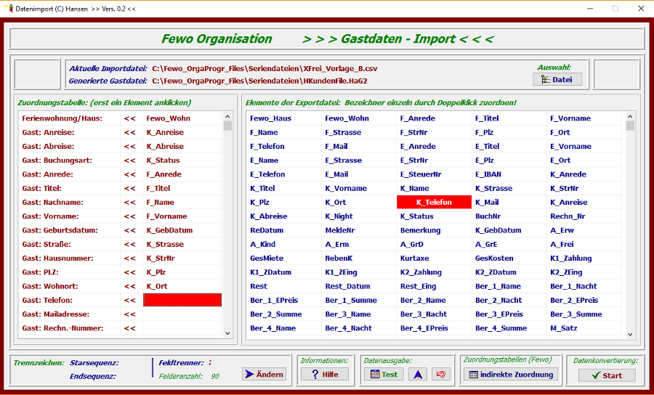Image resolution: width=654 pixels, height=395 pixels.
Task: Select Ferienwohnung/Haus assignment row
Action: tap(62, 118)
